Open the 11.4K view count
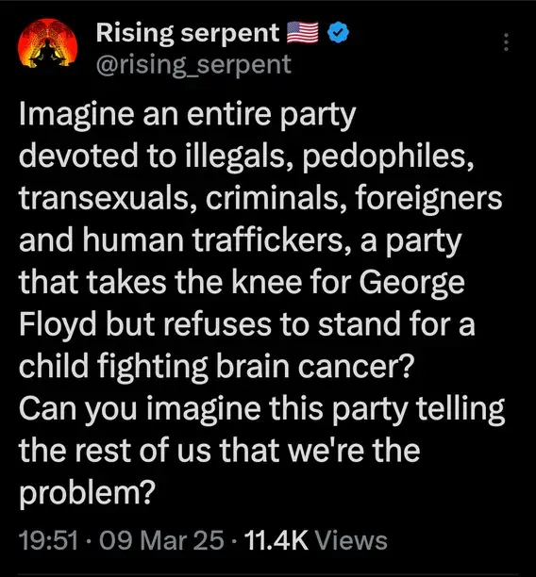 point(276,540)
